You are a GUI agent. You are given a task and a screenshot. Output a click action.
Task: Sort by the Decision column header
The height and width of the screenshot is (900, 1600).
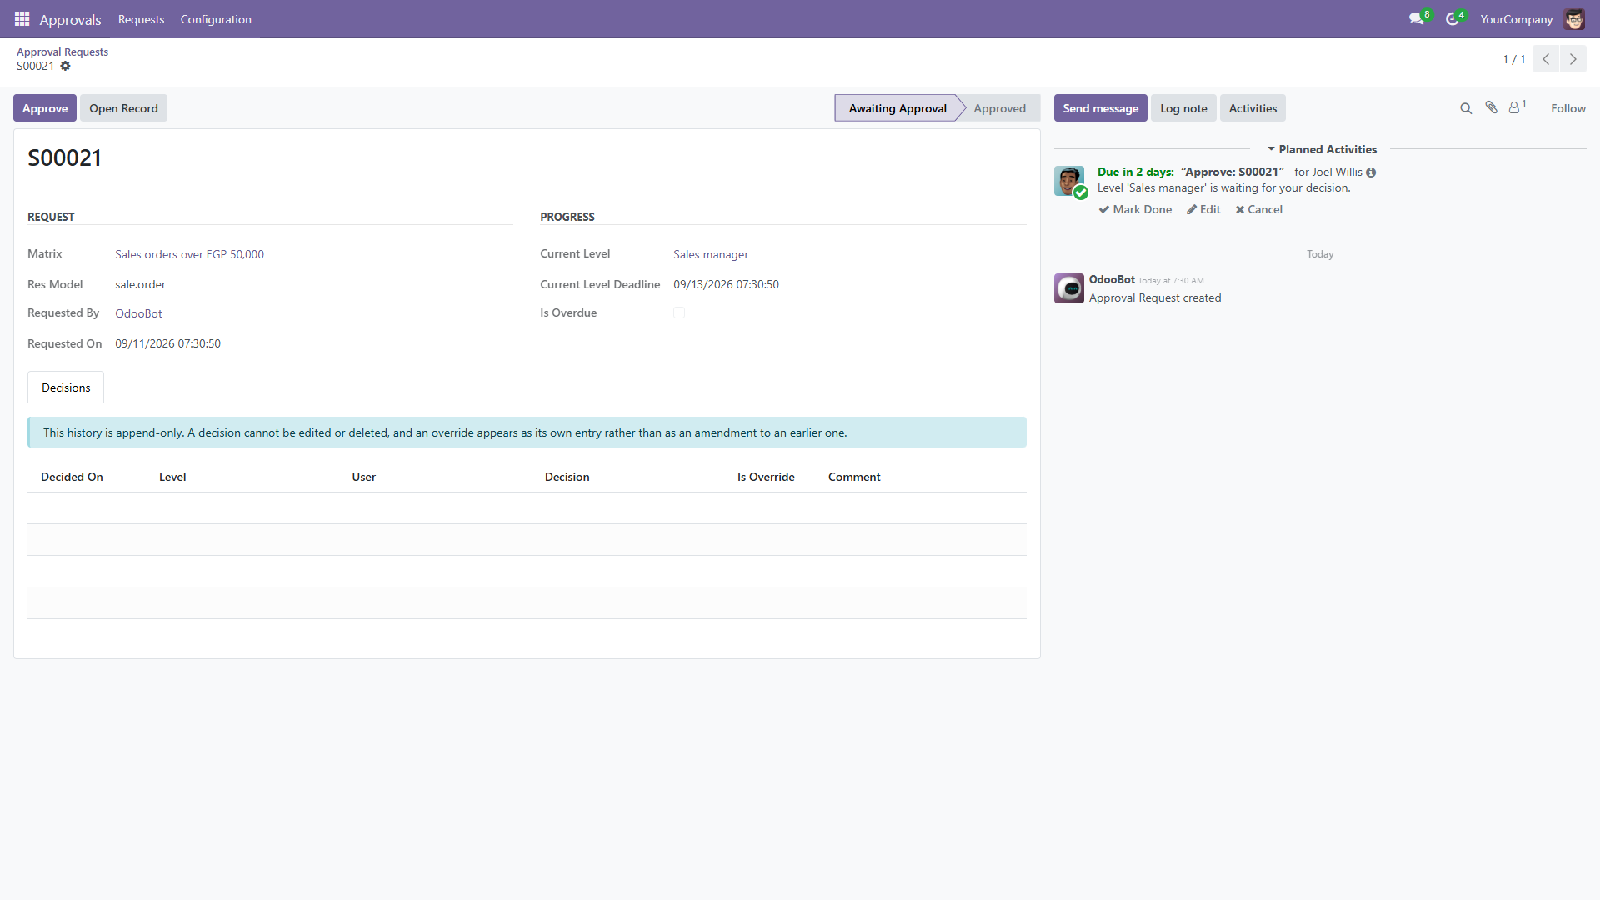[567, 477]
